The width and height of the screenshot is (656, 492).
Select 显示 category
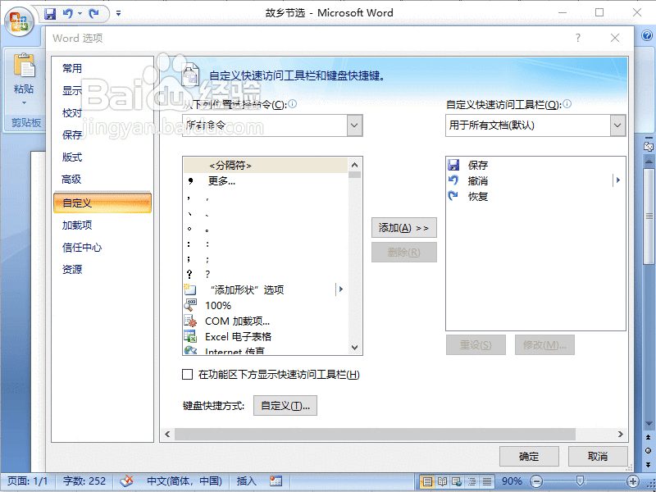tap(72, 91)
